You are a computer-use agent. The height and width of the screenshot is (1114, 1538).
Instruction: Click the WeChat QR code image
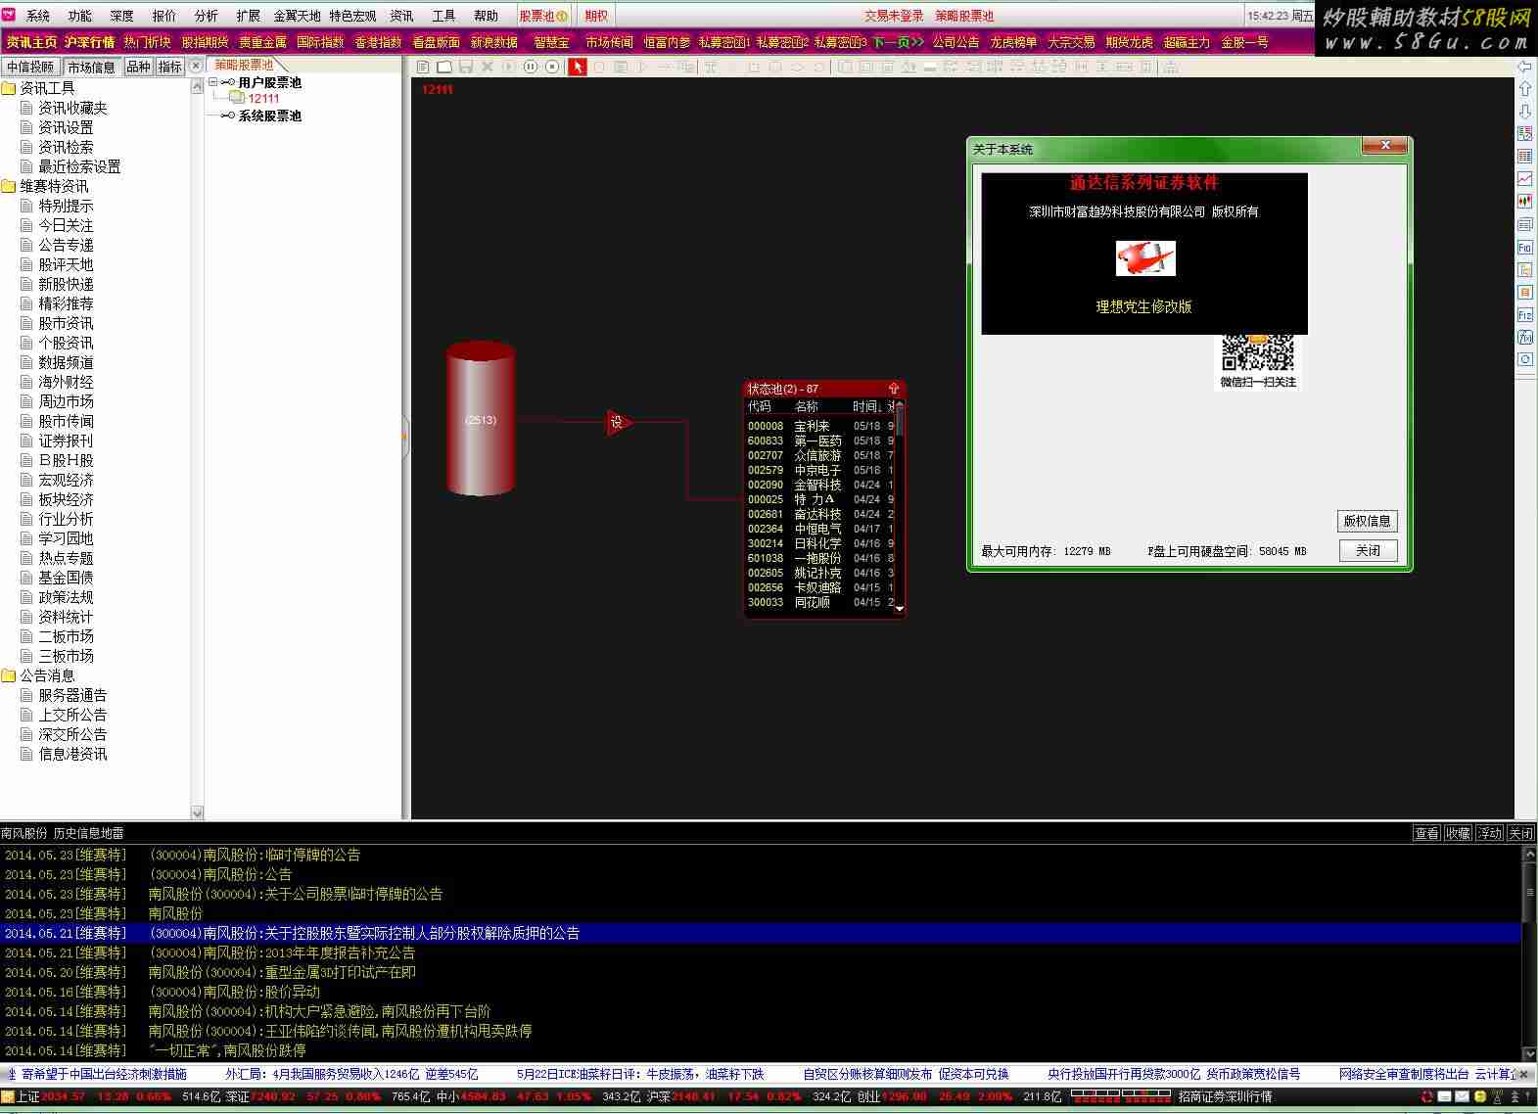click(x=1258, y=353)
